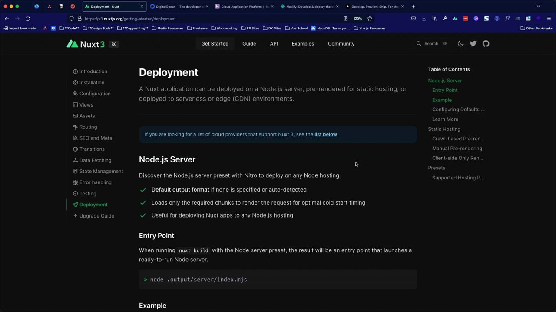556x312 pixels.
Task: Click the search magnifier icon
Action: click(419, 44)
